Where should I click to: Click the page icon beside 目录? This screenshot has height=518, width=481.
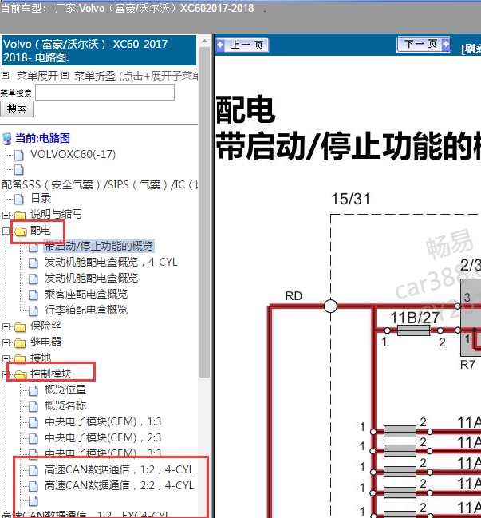(x=19, y=200)
